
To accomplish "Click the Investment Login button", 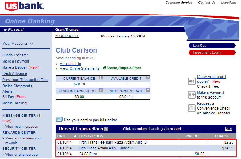I will (212, 53).
